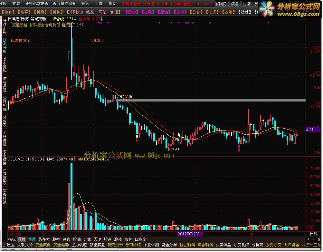Open the 【私募】 shortcut
Screen dimensions: 323x252
click(24, 12)
